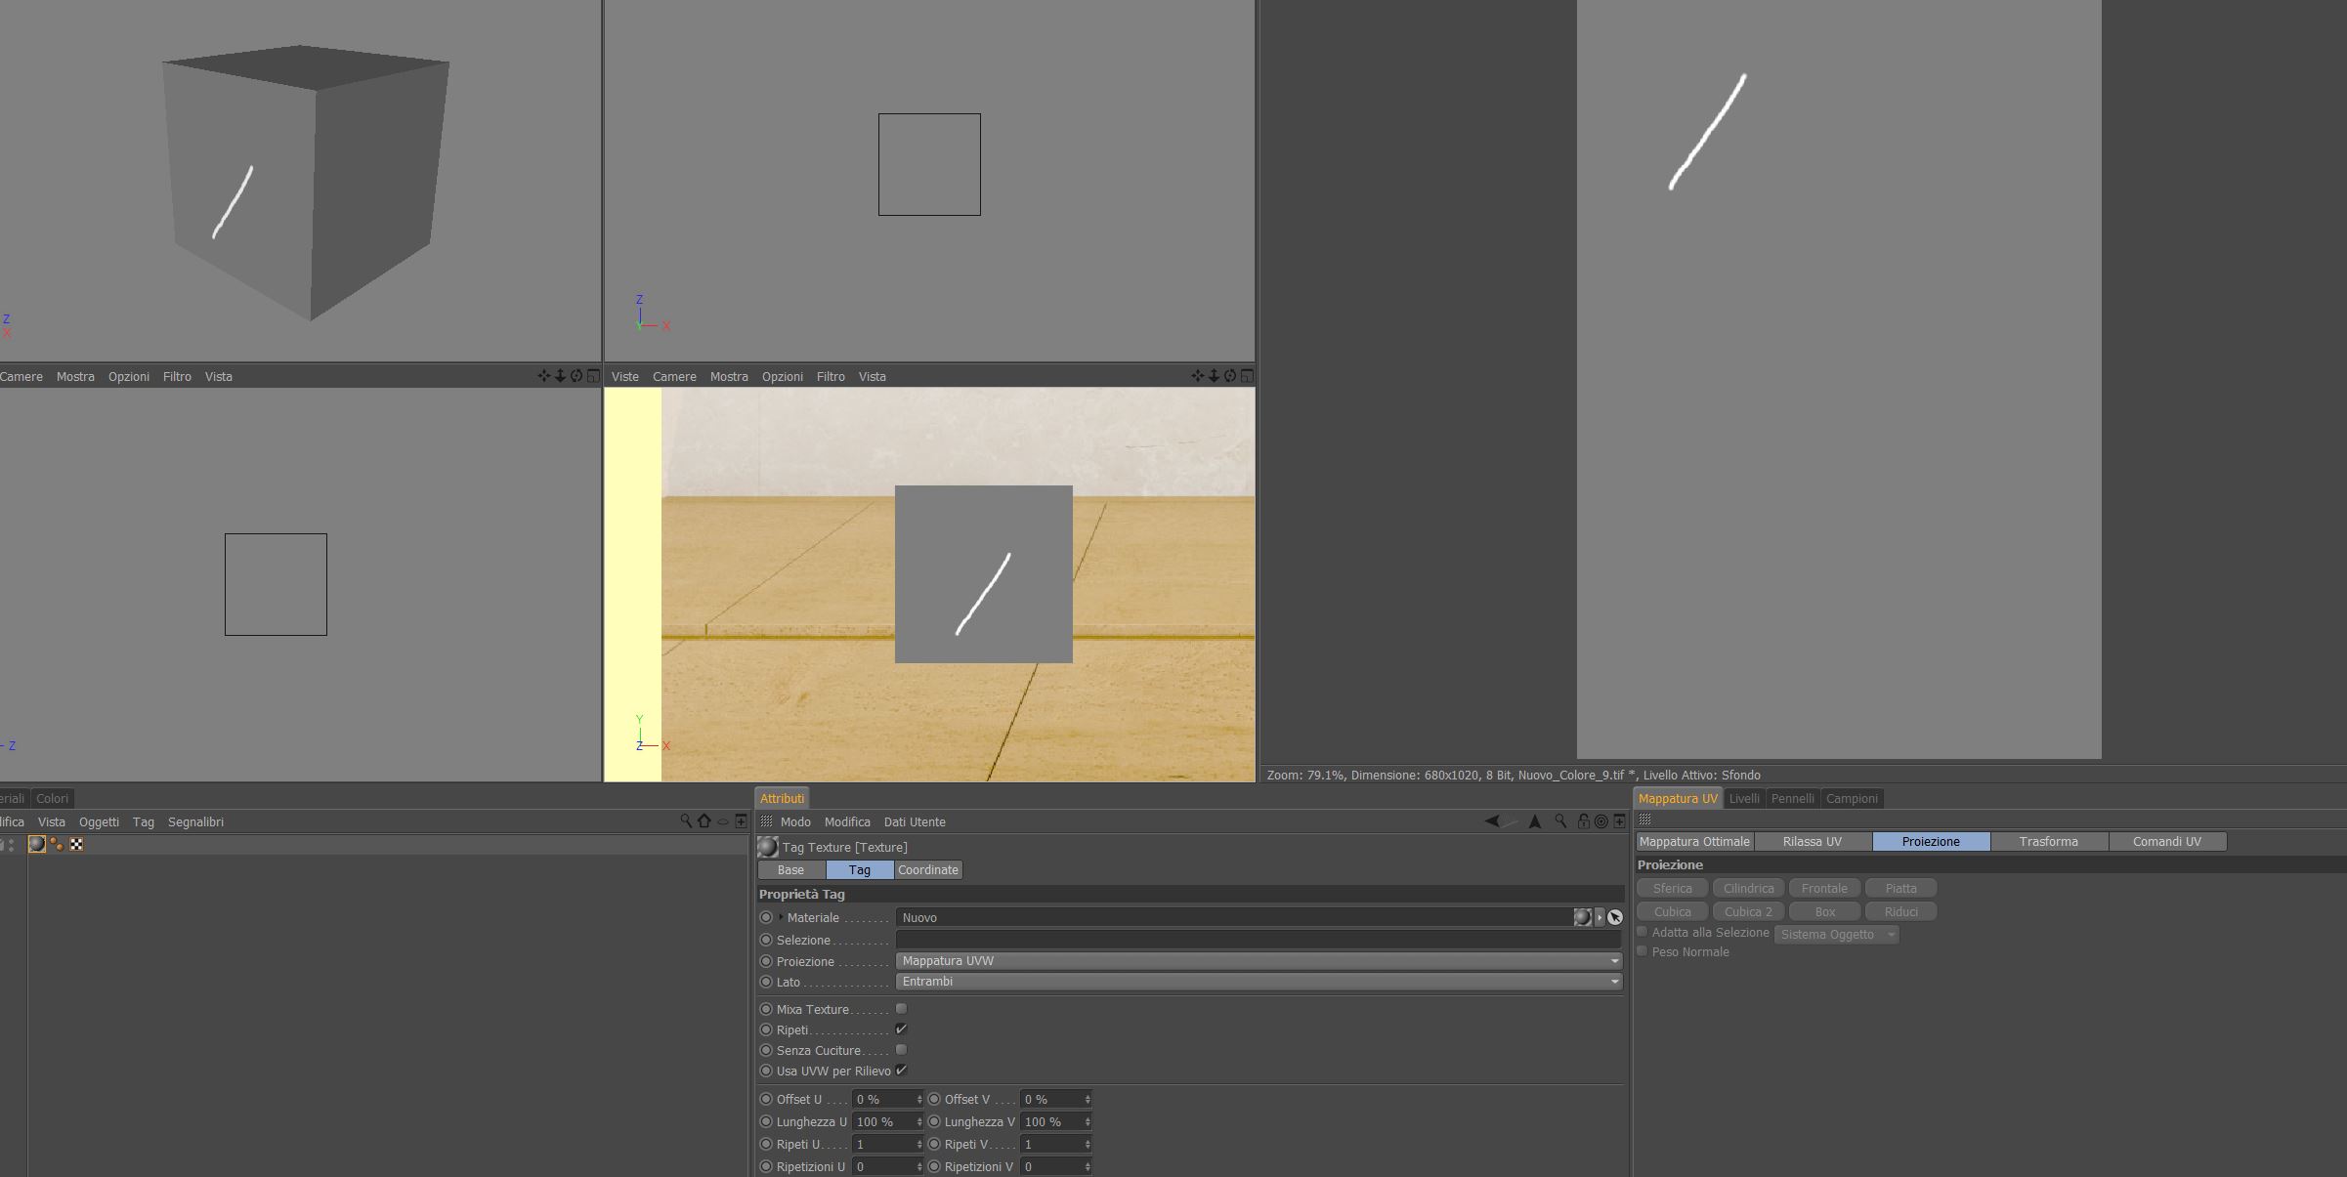Enable the Mixa Texture checkbox

coord(901,1009)
